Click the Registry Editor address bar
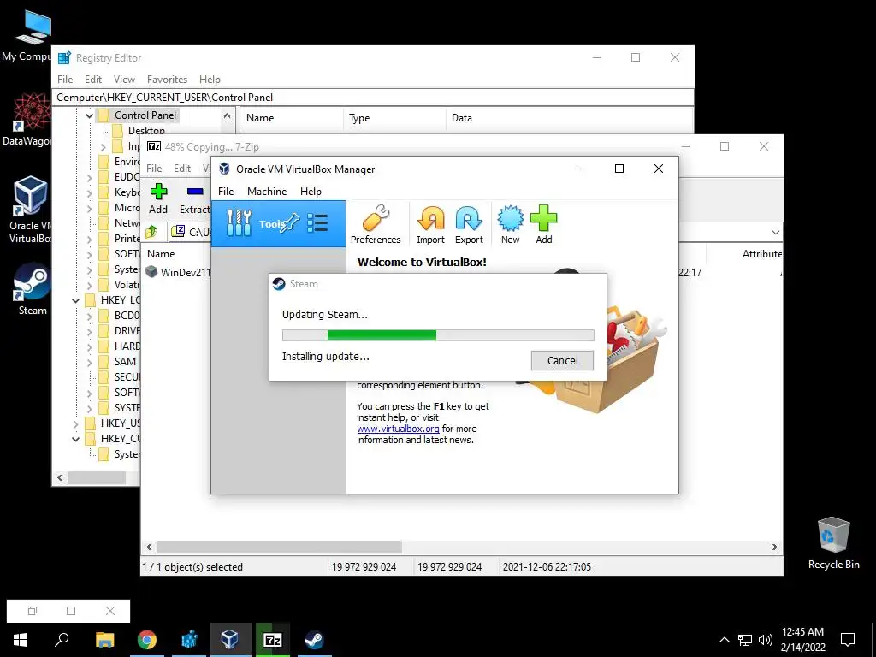 pos(373,98)
